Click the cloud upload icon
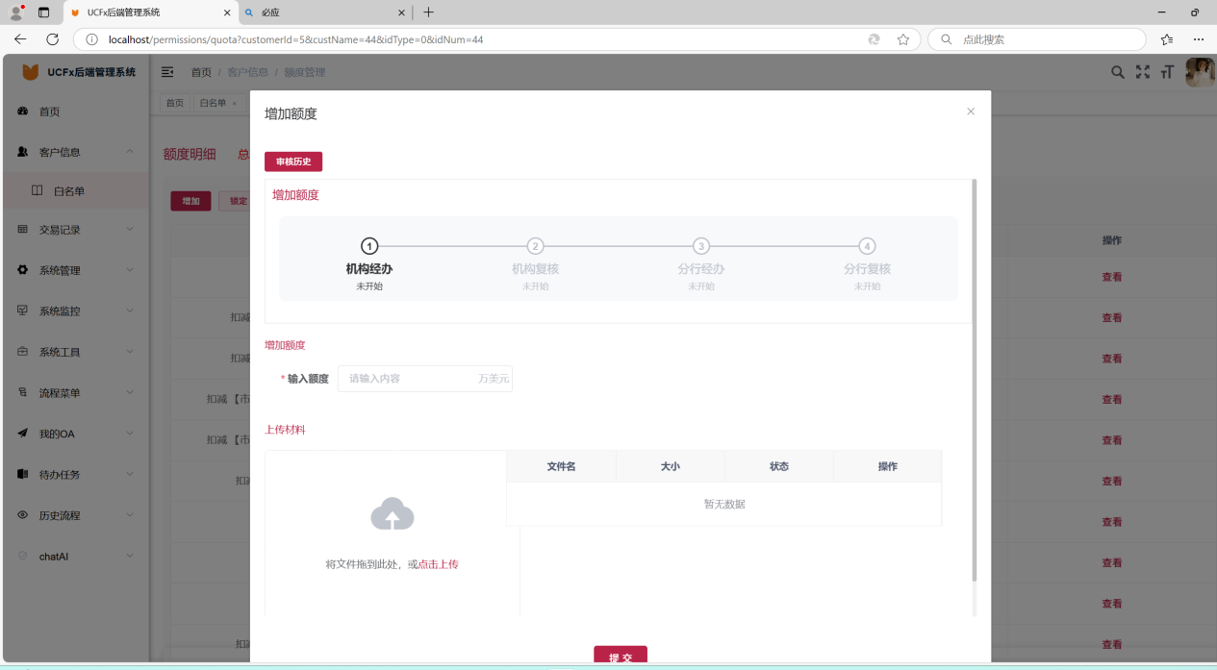 (x=393, y=514)
